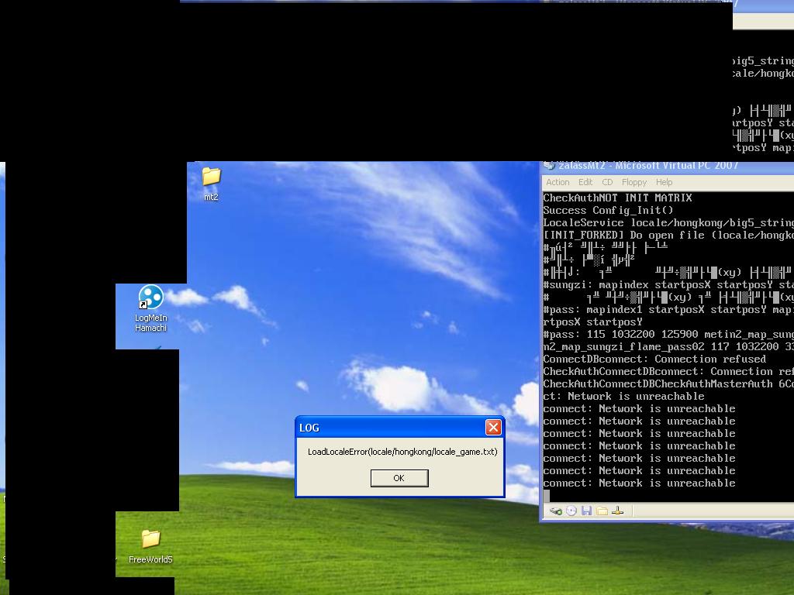Click the zalassMt2 Virtual PC title bar

click(x=668, y=166)
